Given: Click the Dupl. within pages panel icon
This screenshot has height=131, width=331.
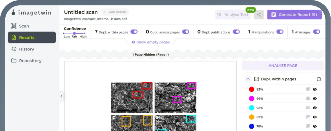Looking at the screenshot, I should coord(256,79).
